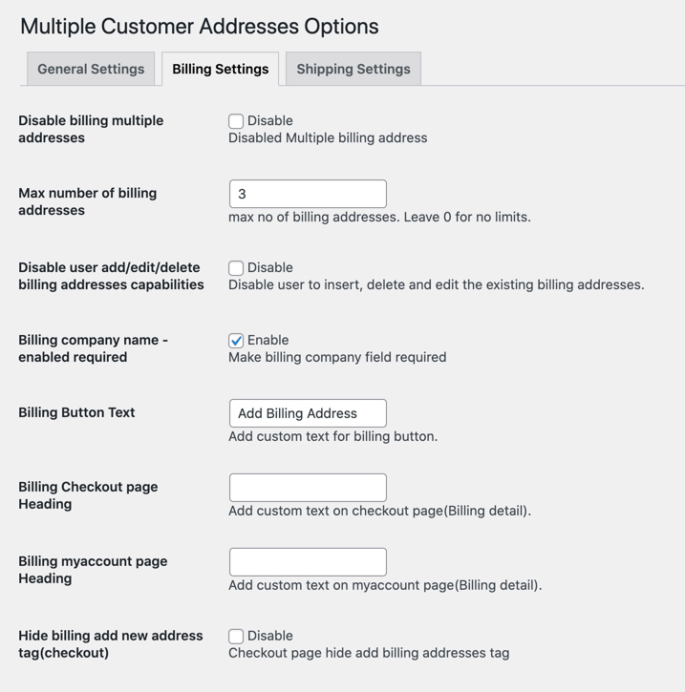Image resolution: width=685 pixels, height=692 pixels.
Task: Click the max number of billing addresses field
Action: point(308,194)
